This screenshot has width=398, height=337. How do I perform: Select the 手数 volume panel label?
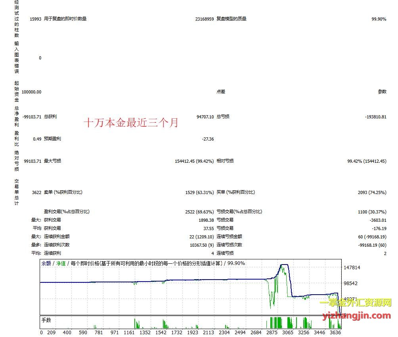click(46, 320)
